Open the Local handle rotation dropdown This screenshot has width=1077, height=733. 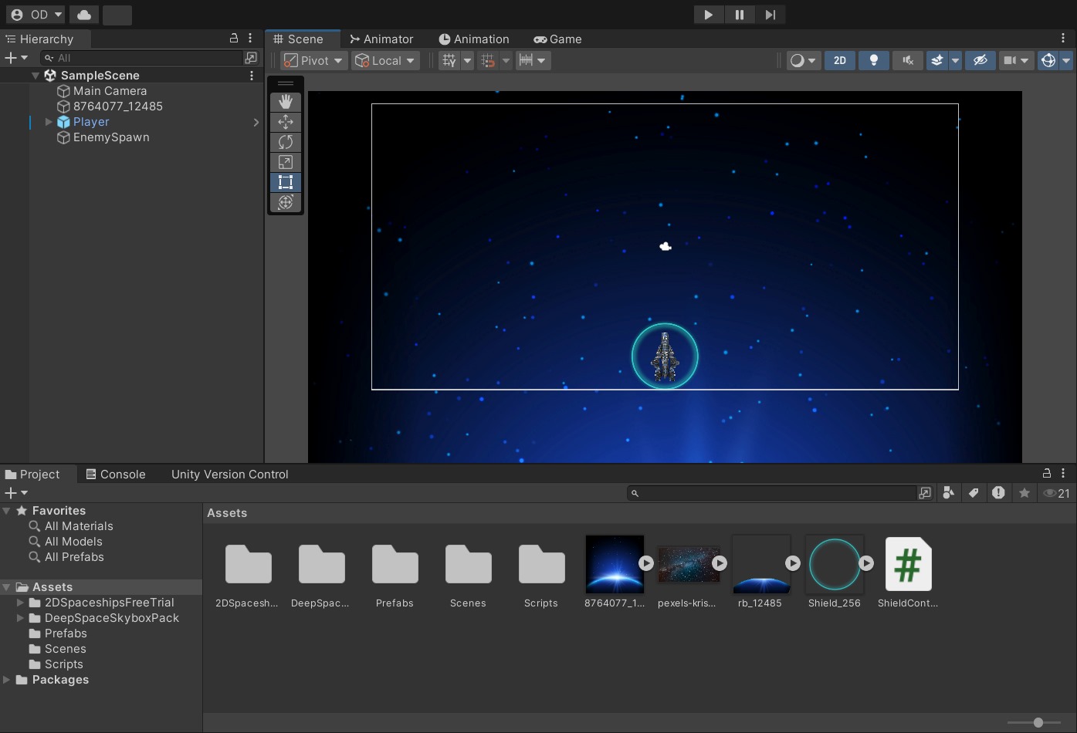[x=384, y=60]
